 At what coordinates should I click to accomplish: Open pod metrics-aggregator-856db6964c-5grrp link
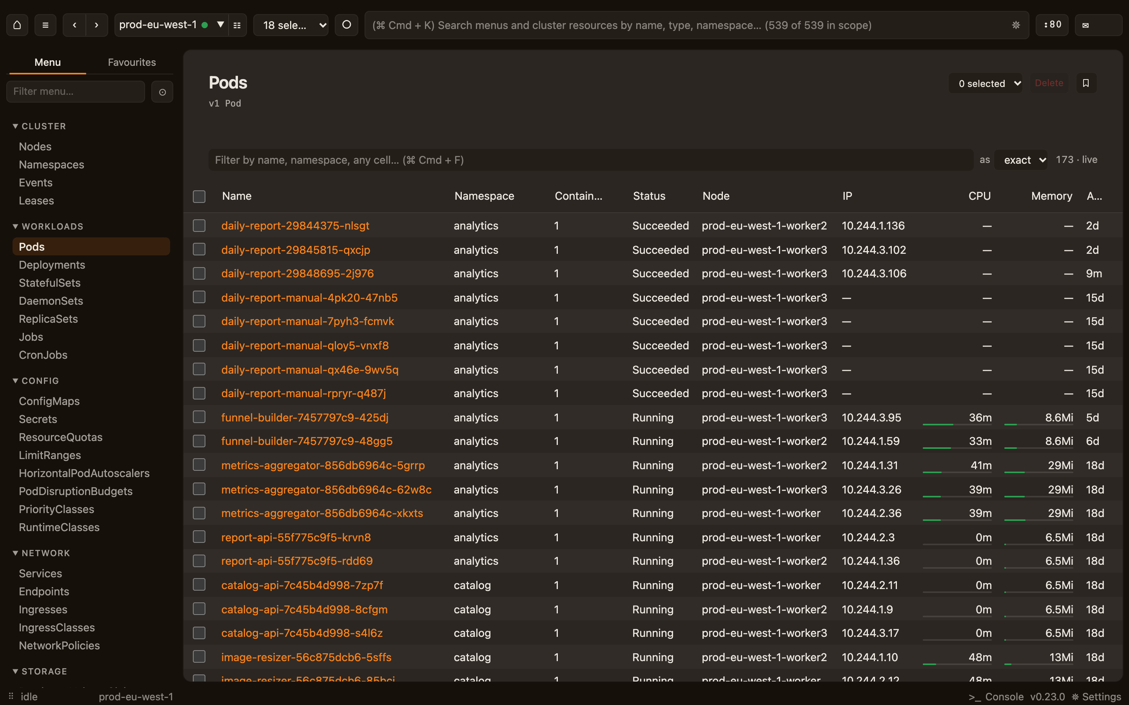pos(323,465)
